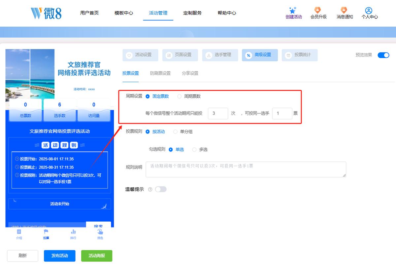Switch to 选手管理 tab

pos(220,55)
